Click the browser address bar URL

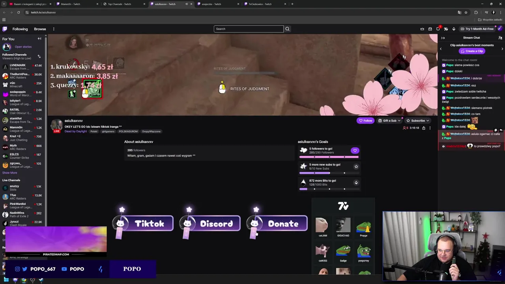(x=43, y=12)
